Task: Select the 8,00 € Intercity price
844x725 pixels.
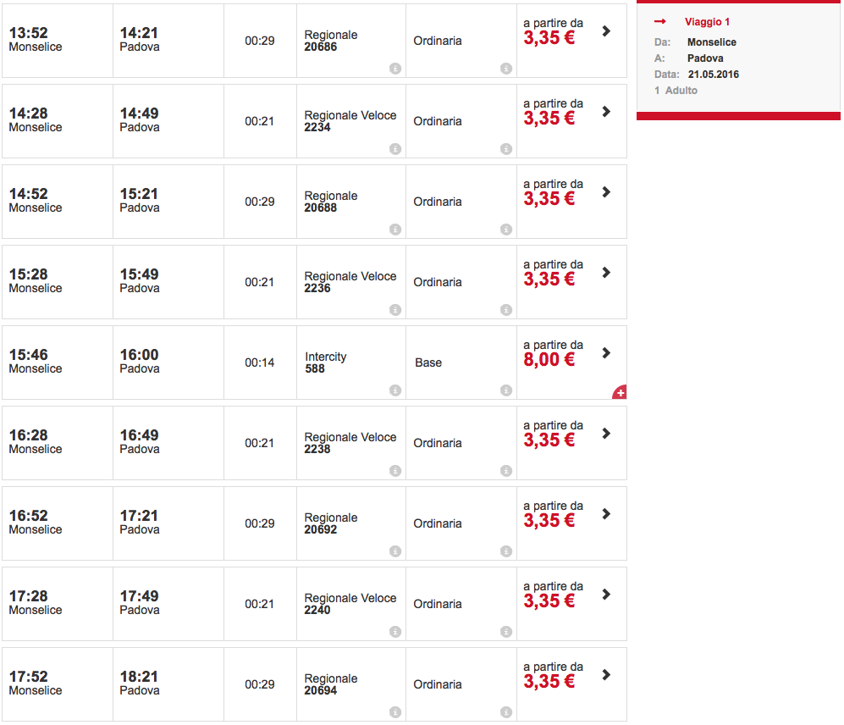Action: [549, 360]
